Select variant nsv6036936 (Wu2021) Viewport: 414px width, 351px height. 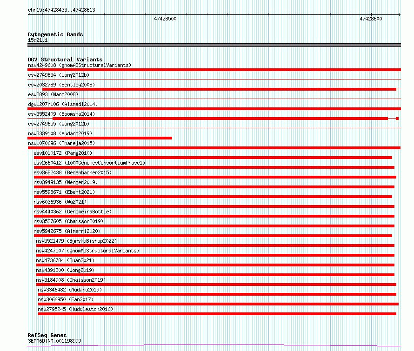[x=60, y=202]
